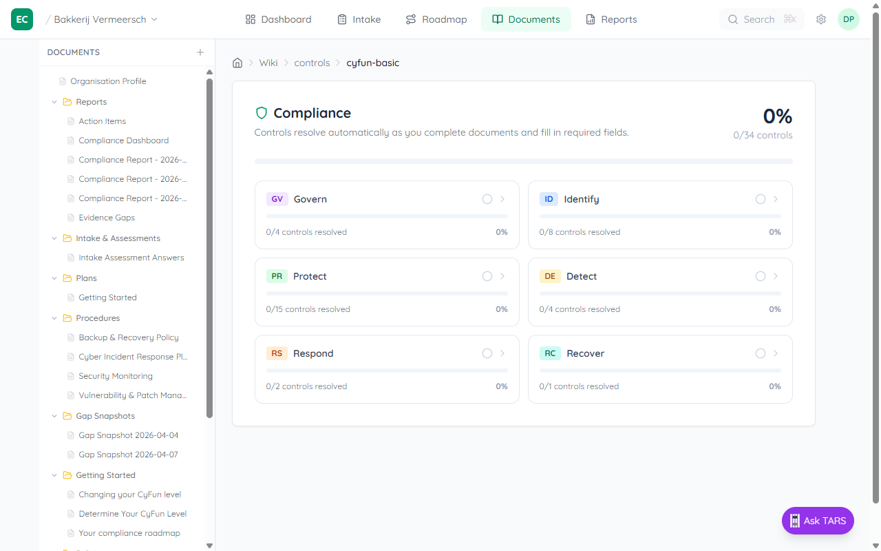
Task: Click the status circle on the Protect card
Action: [487, 275]
